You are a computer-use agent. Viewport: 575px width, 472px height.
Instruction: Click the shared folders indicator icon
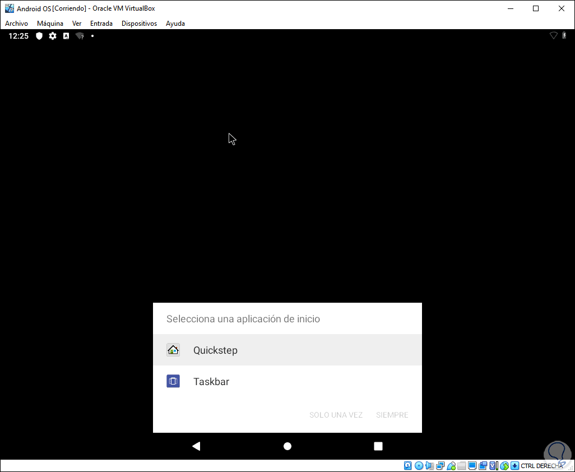click(462, 466)
